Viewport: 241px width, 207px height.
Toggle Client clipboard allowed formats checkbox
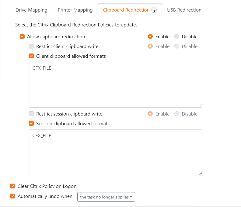click(x=31, y=56)
